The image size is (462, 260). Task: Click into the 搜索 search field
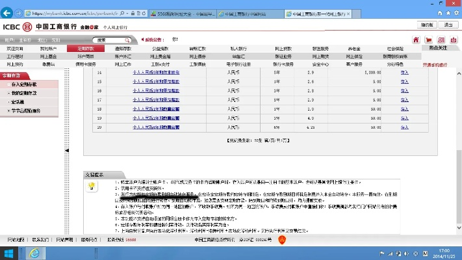click(x=104, y=40)
